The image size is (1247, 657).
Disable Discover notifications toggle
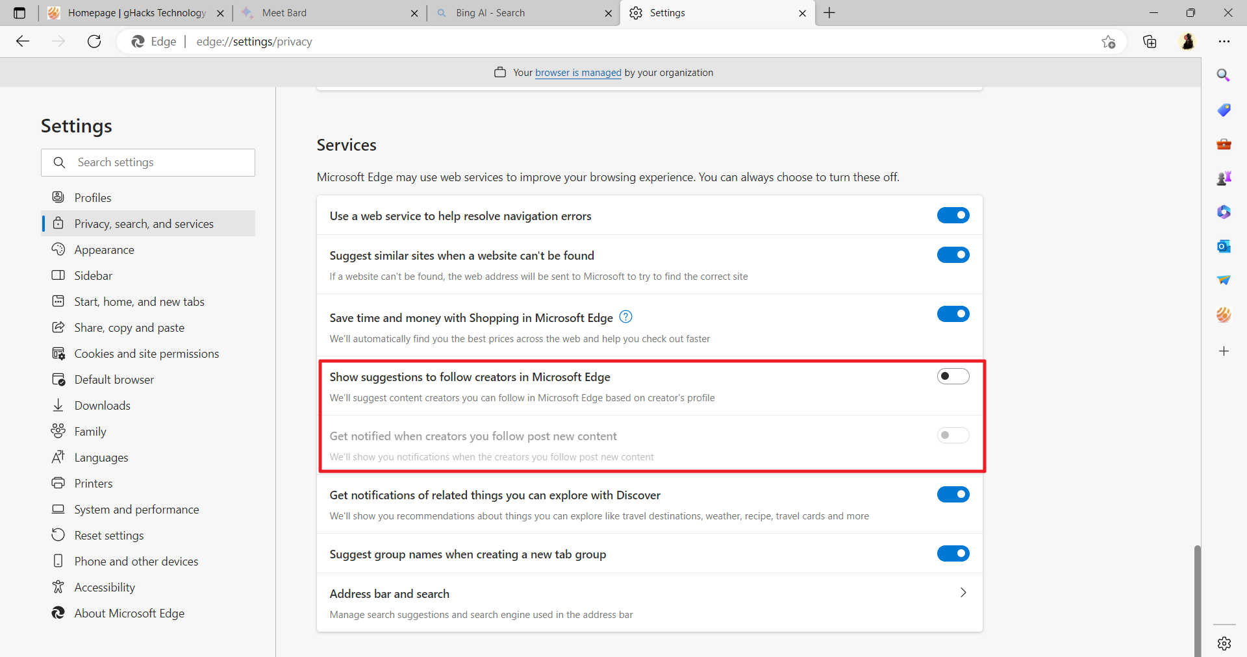pos(953,495)
